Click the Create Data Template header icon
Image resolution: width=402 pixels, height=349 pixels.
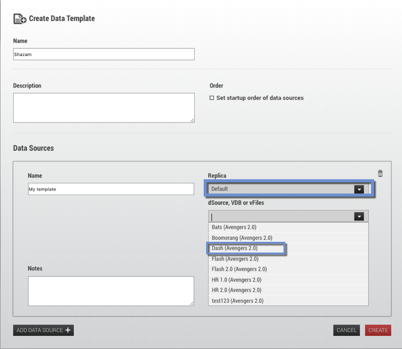tap(20, 19)
